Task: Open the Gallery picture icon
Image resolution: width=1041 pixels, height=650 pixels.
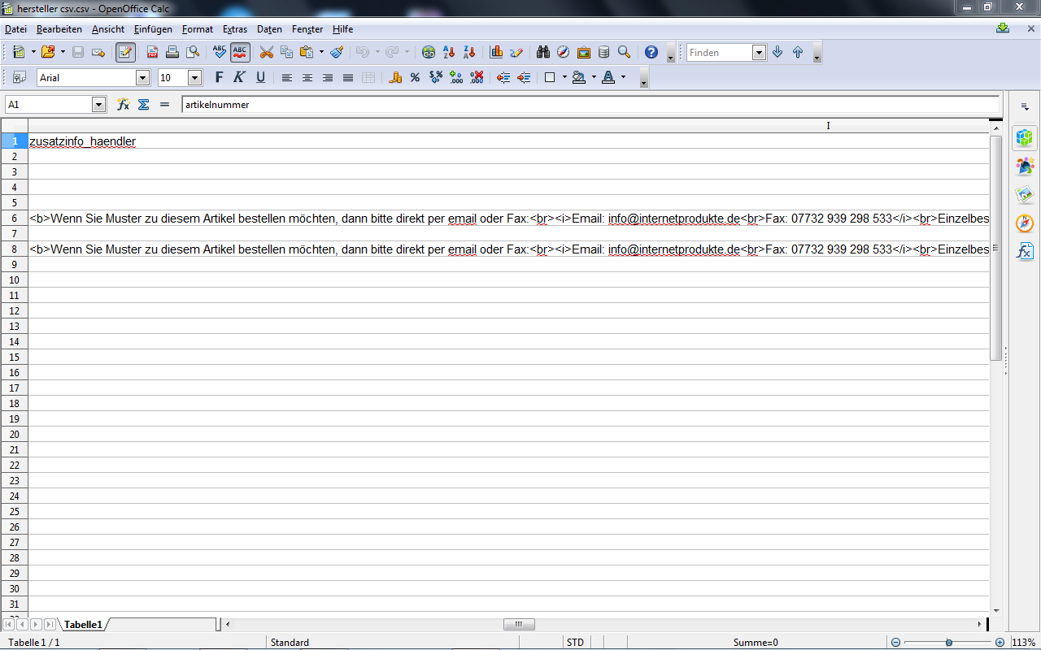Action: (584, 52)
